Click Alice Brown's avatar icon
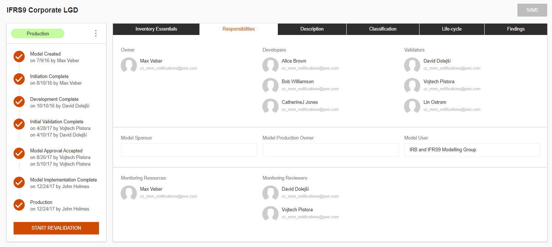This screenshot has width=552, height=247. click(270, 65)
